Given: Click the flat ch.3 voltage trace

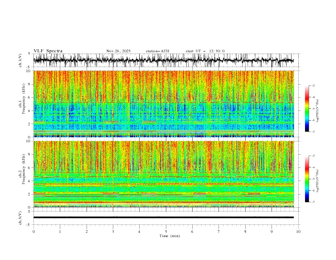Looking at the screenshot, I should 163,218.
